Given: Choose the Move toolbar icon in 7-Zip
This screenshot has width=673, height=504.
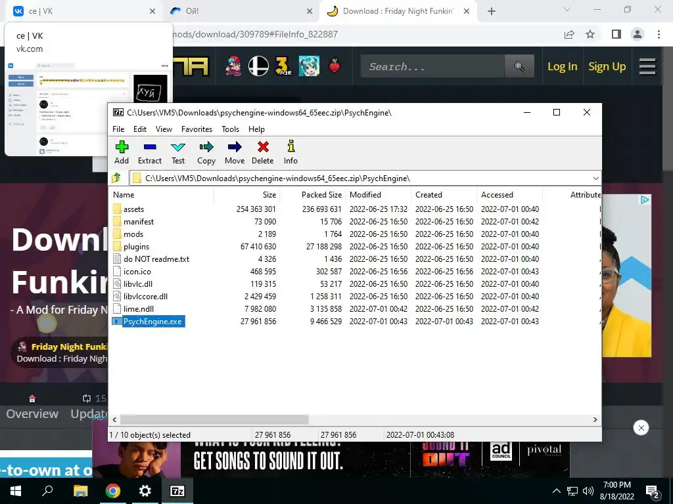Looking at the screenshot, I should pos(235,152).
